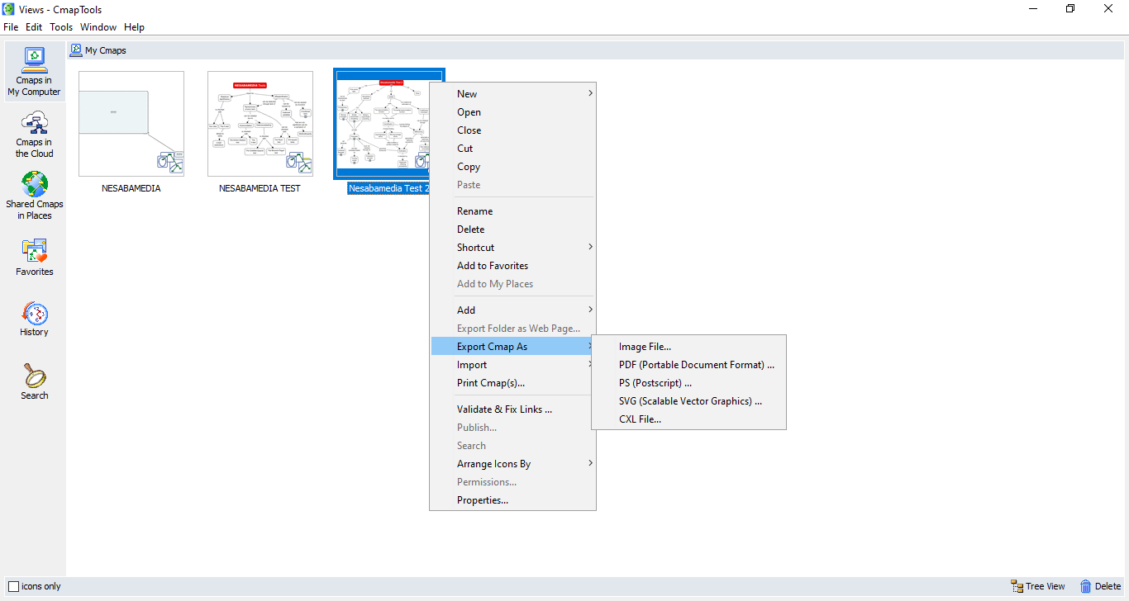
Task: Choose Properties from context menu
Action: pyautogui.click(x=482, y=500)
